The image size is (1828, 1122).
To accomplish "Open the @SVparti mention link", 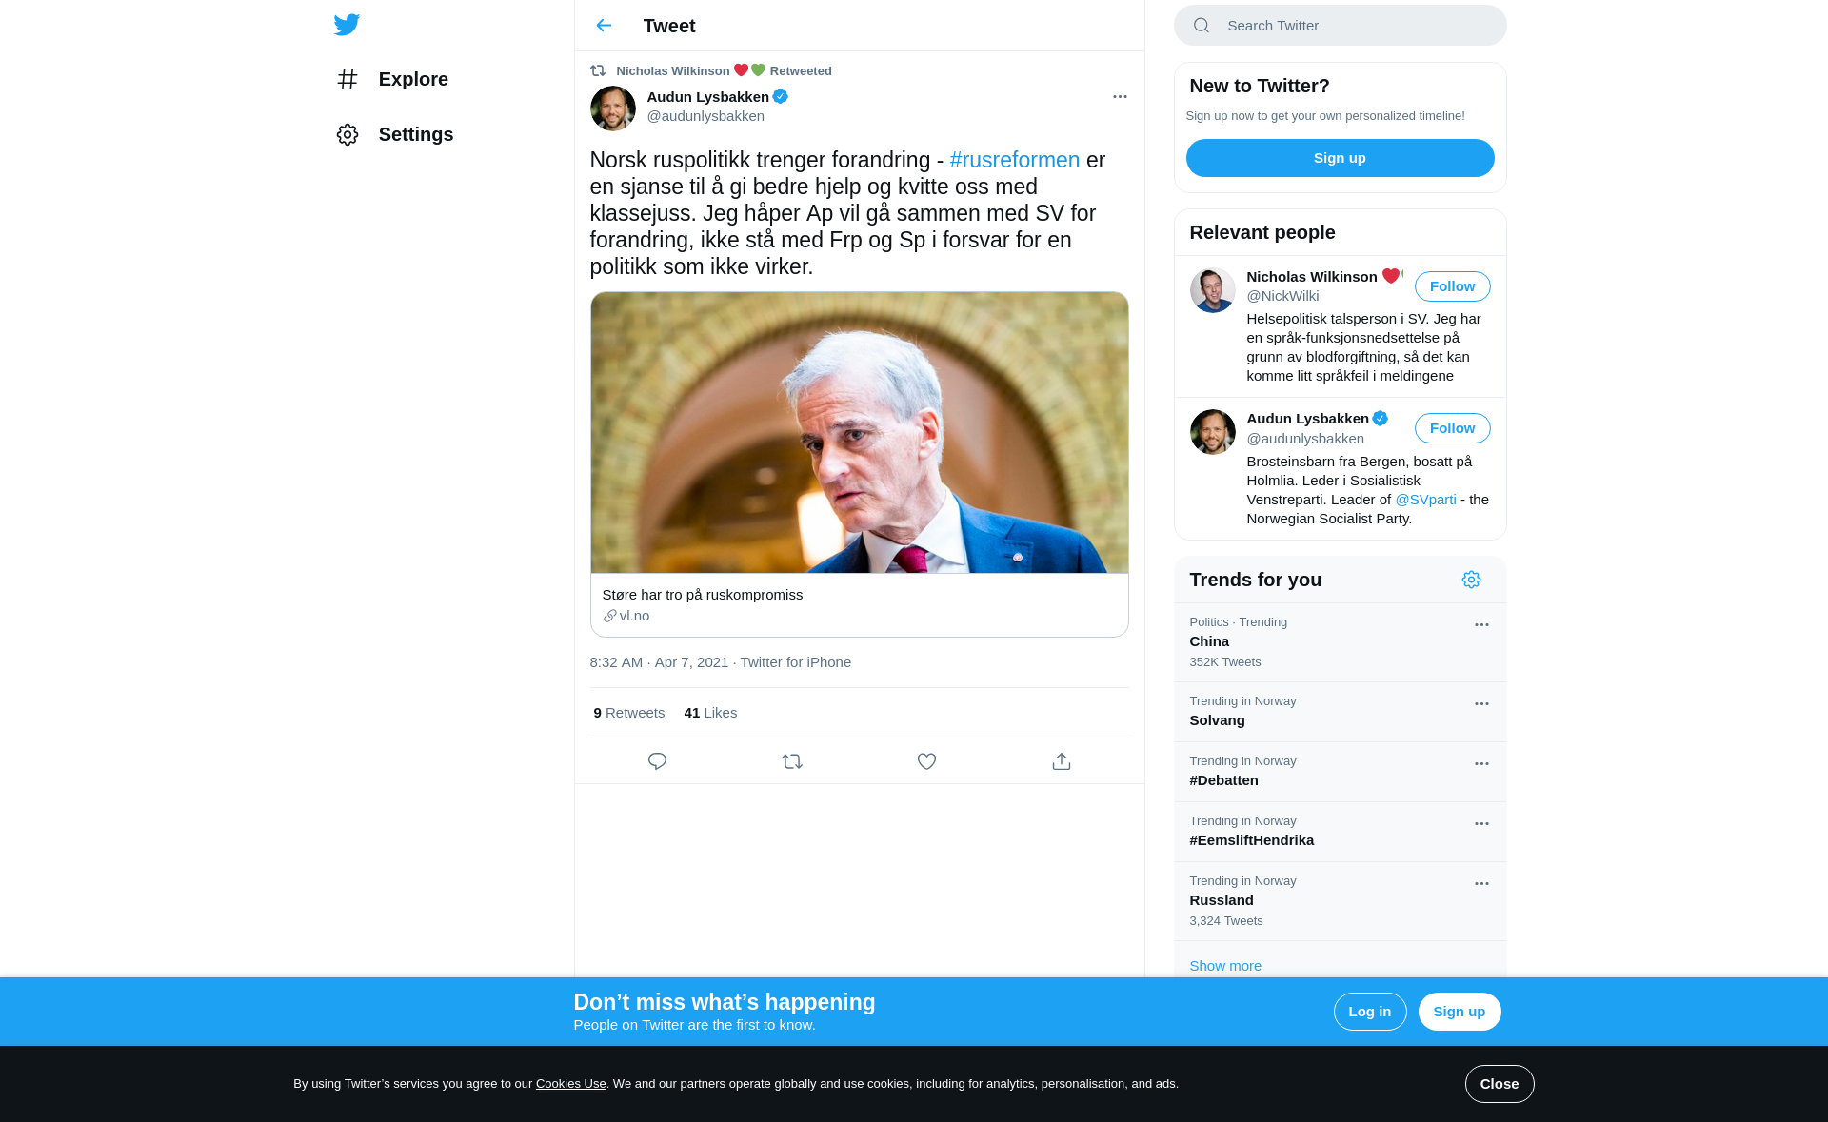I will [1426, 500].
